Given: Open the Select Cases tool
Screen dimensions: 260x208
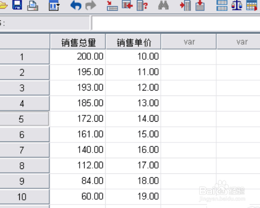Looking at the screenshot, I should pos(252,6).
